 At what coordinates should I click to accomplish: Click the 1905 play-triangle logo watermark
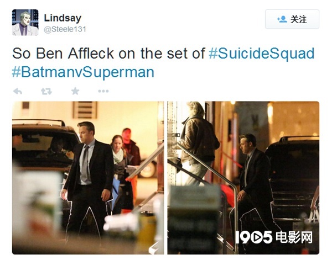coord(253,237)
